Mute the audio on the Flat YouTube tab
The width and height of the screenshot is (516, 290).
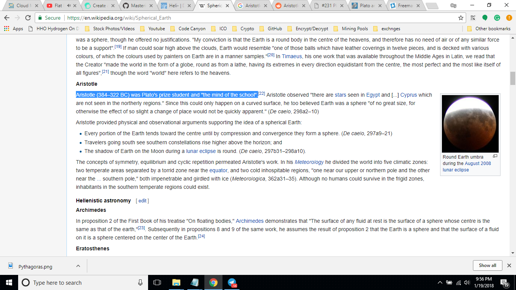click(69, 6)
